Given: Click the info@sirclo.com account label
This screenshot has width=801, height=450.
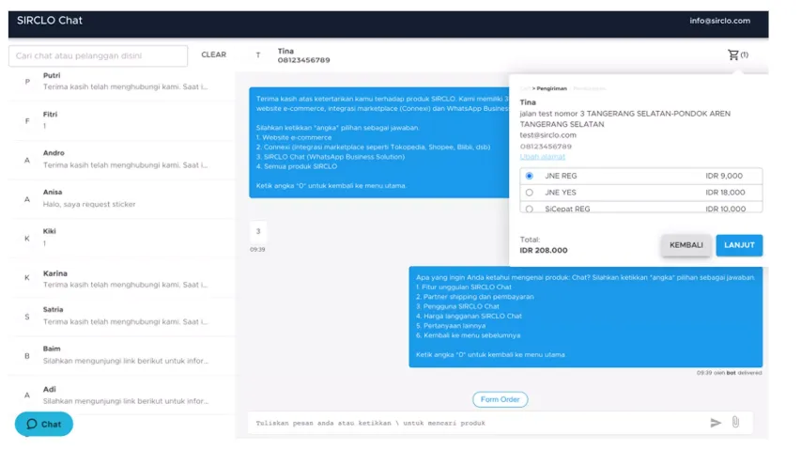Looking at the screenshot, I should click(719, 21).
